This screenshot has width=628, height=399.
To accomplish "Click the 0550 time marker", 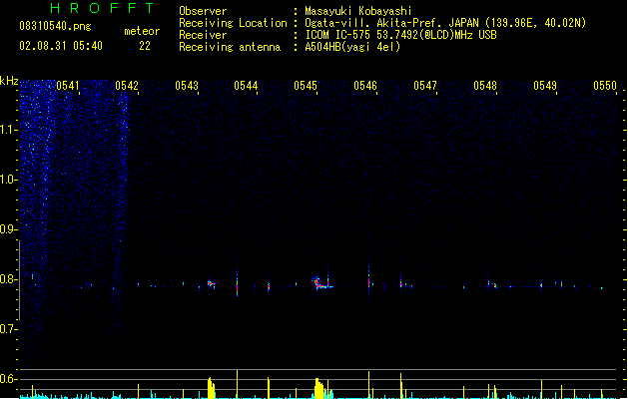I will 605,86.
